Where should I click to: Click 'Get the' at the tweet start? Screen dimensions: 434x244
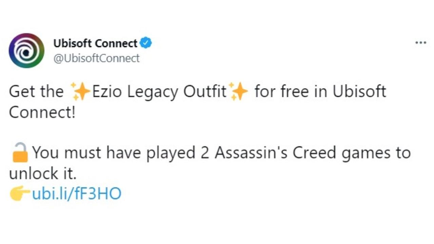click(36, 92)
